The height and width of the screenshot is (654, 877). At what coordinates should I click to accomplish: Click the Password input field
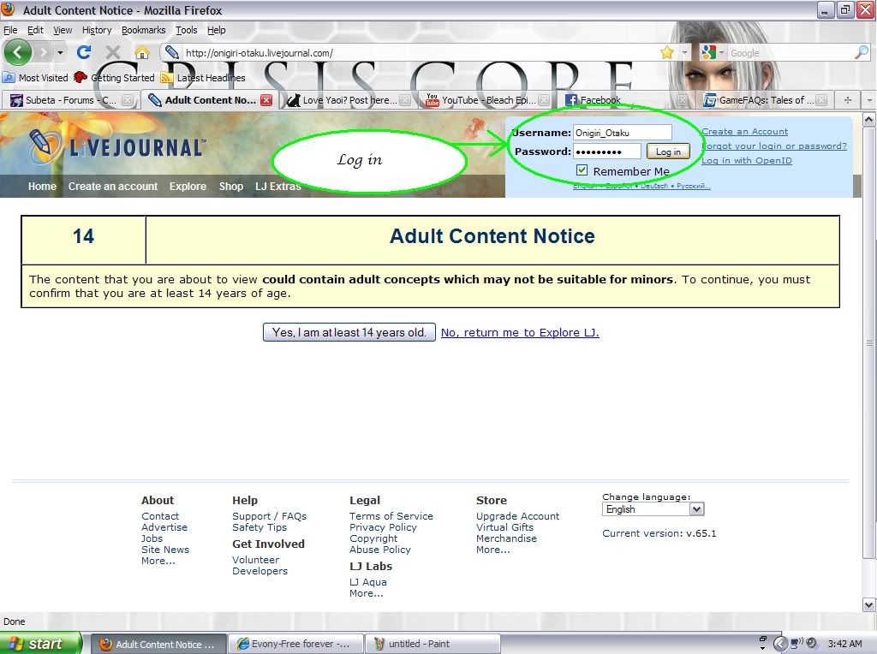tap(607, 152)
